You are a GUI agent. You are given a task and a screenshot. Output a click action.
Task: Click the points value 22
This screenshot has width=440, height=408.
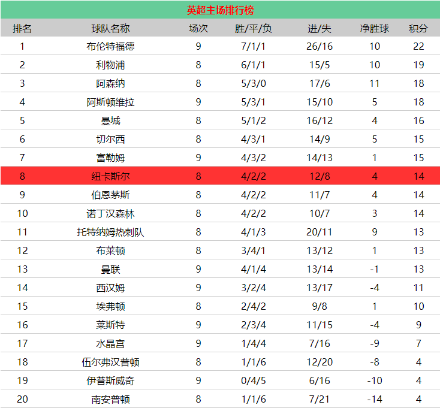point(418,46)
